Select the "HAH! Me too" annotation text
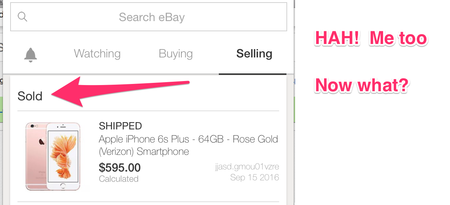The image size is (450, 205). (x=371, y=38)
